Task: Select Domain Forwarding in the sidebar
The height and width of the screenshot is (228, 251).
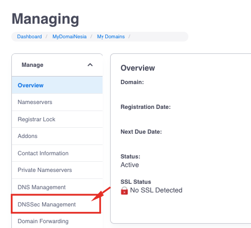Action: [x=57, y=221]
